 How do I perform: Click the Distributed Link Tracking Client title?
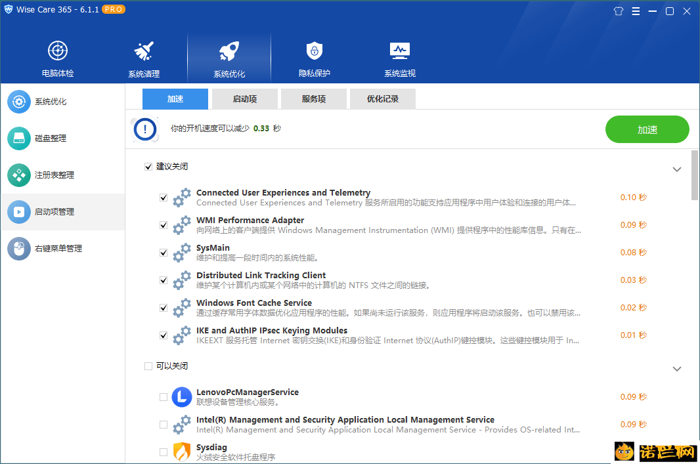click(x=261, y=275)
